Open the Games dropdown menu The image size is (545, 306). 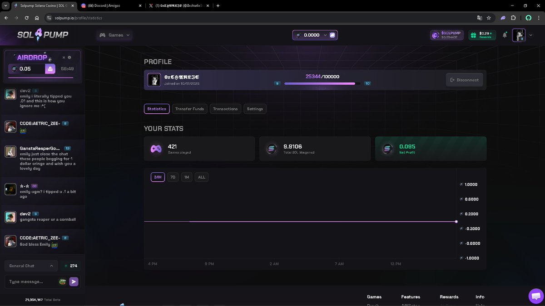114,35
